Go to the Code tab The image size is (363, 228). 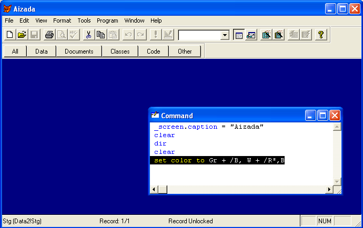[x=154, y=51]
